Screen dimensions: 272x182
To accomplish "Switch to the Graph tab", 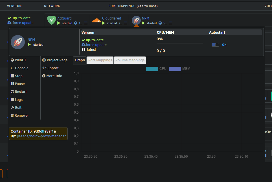I will (80, 60).
